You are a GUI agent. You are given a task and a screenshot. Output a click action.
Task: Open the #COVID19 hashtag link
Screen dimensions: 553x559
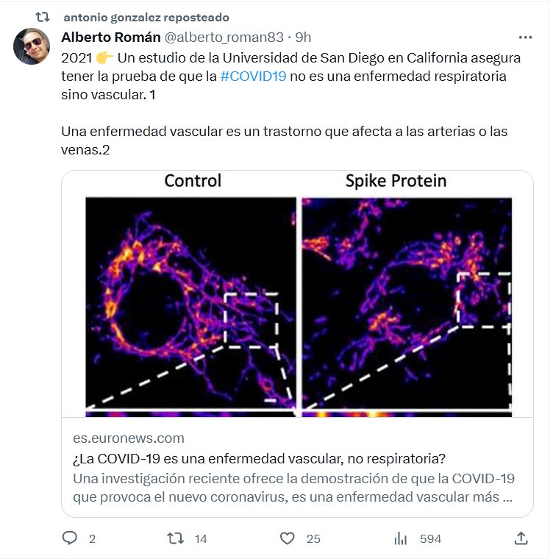point(251,76)
